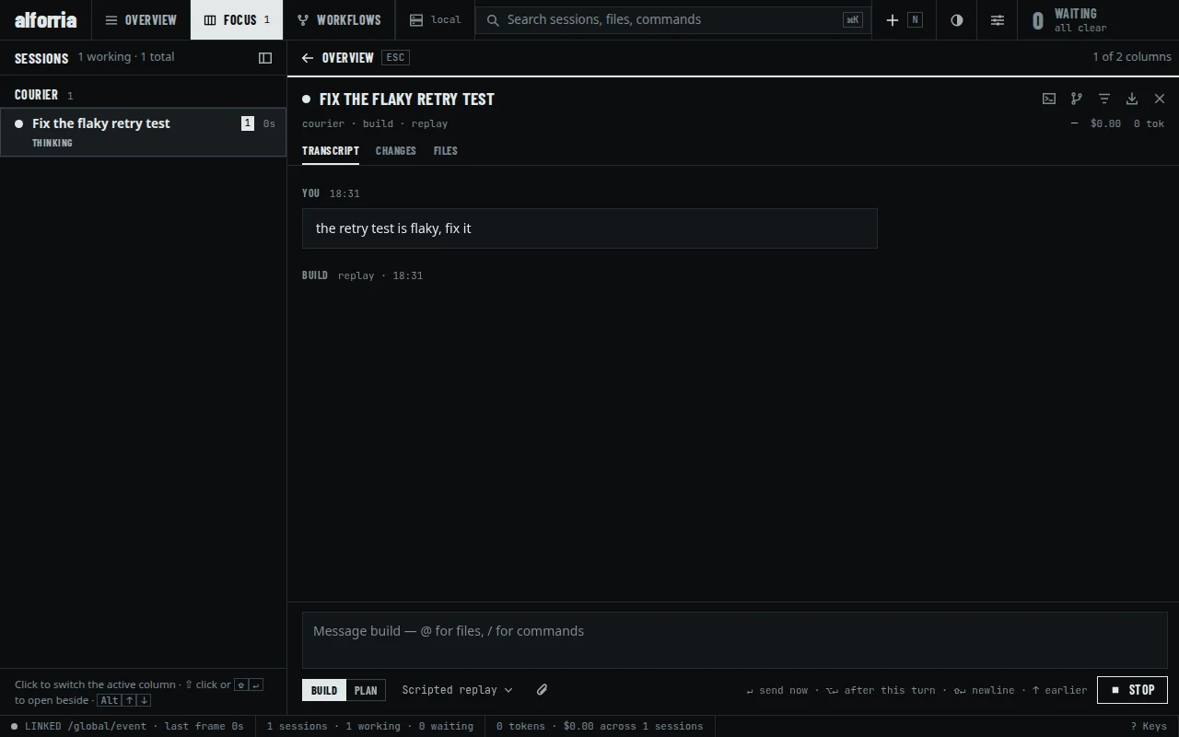Close the Fix the flaky retry test panel
This screenshot has width=1179, height=737.
click(1160, 99)
